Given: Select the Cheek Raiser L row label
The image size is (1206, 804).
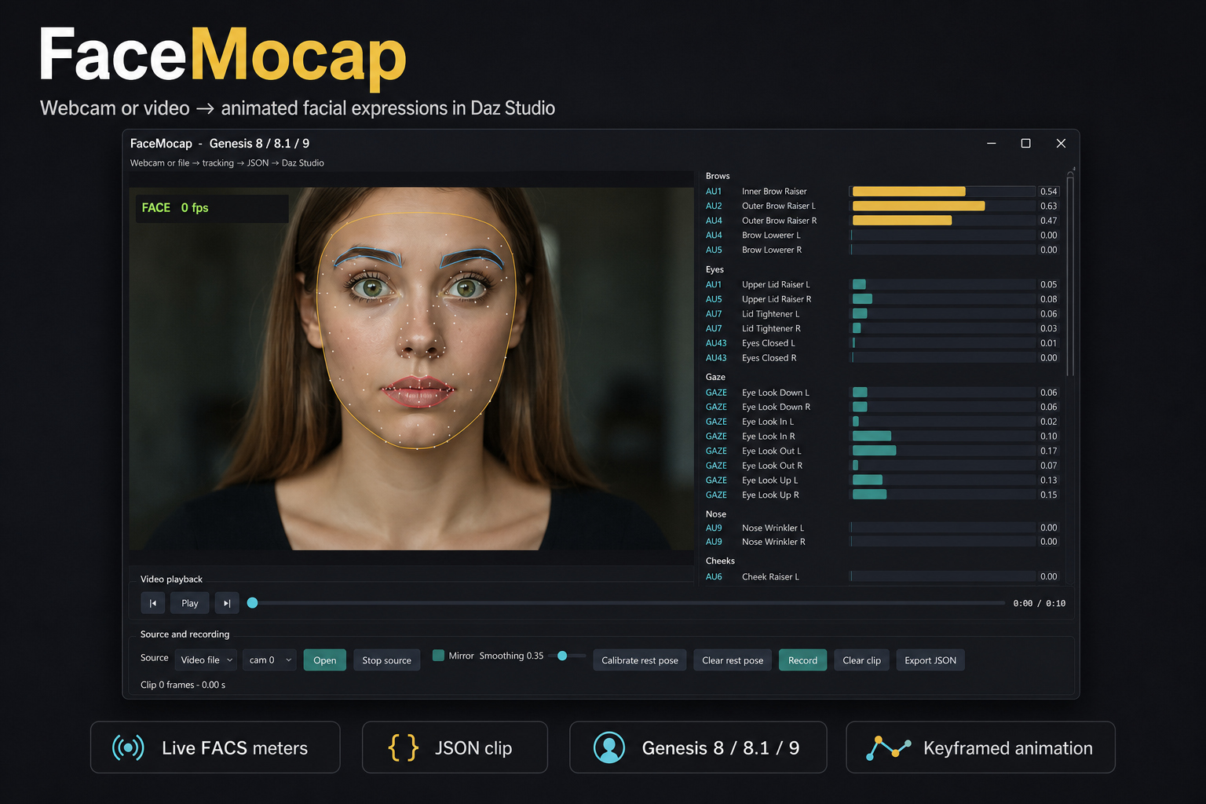Looking at the screenshot, I should (x=770, y=576).
